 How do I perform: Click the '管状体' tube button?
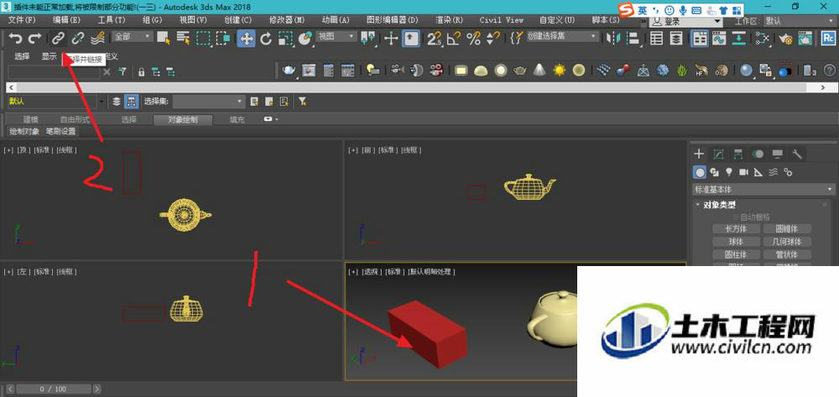point(787,254)
